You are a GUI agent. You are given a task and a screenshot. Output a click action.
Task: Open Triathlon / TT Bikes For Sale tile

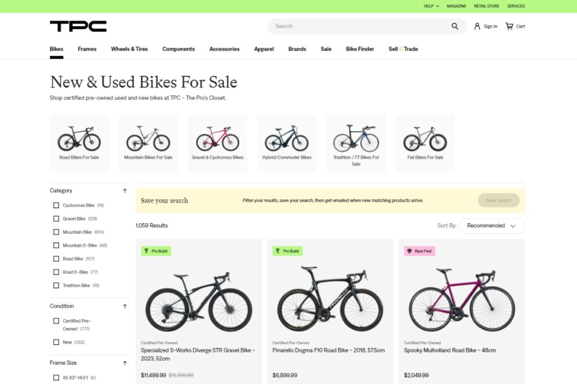coord(356,143)
